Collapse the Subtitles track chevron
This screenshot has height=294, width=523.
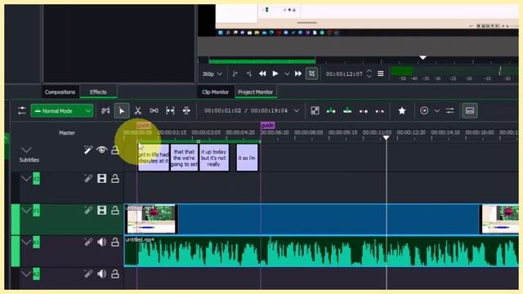point(26,149)
